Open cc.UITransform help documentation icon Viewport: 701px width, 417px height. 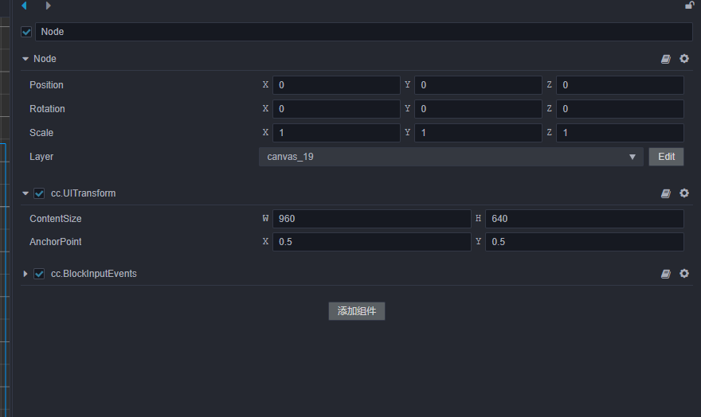click(x=666, y=193)
